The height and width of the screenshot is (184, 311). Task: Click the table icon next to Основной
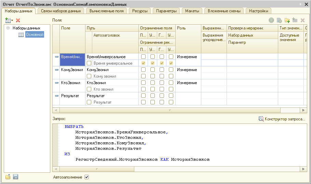(x=21, y=35)
